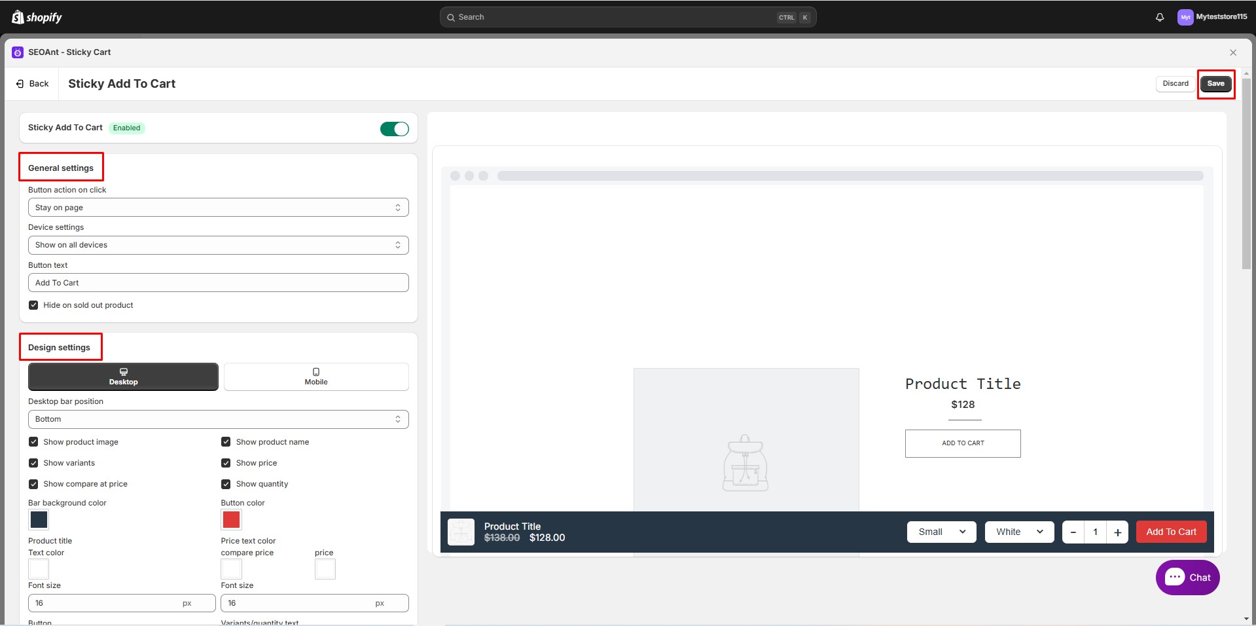Screen dimensions: 1256x626
Task: Click the search magnifier icon
Action: pyautogui.click(x=451, y=17)
